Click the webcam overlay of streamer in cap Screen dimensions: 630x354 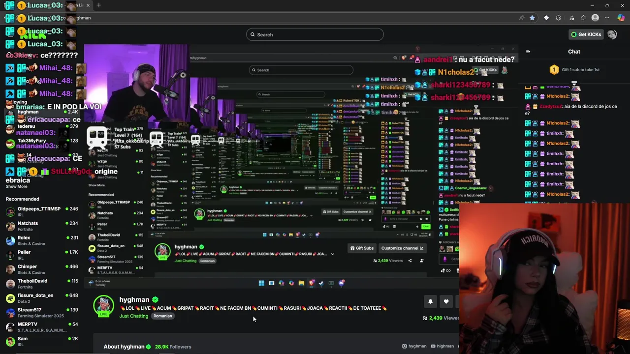tap(544, 278)
